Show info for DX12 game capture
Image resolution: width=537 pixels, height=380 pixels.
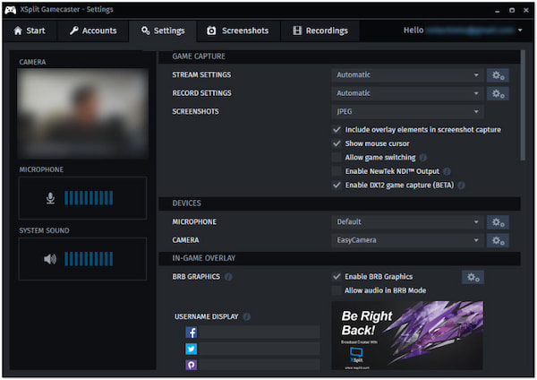pos(461,186)
